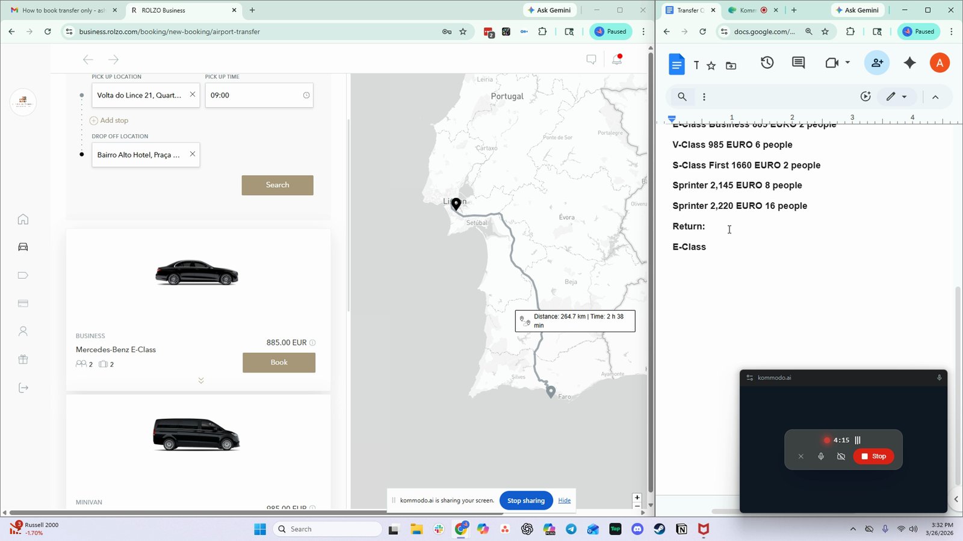Image resolution: width=963 pixels, height=541 pixels.
Task: Open Google Docs version history icon
Action: pos(767,63)
